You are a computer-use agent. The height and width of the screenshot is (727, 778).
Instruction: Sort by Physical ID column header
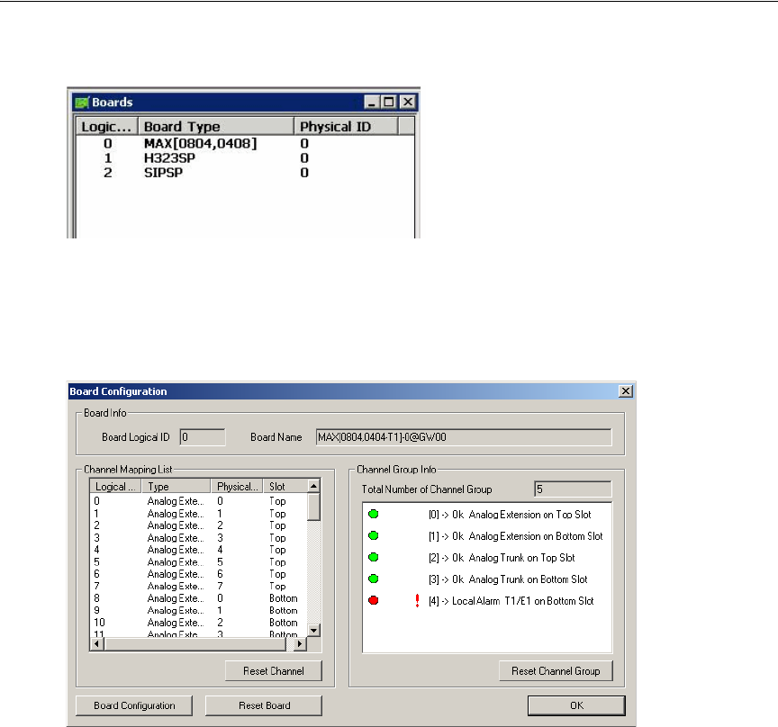point(346,127)
